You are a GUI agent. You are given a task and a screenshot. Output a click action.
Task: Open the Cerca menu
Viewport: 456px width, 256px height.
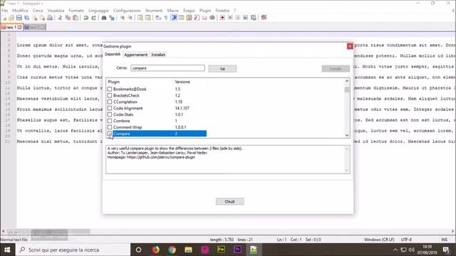38,11
